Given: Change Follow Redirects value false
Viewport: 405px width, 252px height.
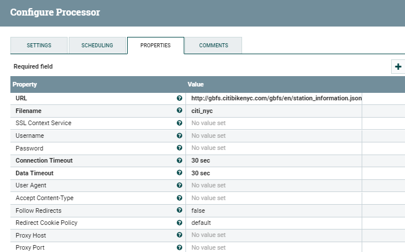Looking at the screenshot, I should 274,210.
